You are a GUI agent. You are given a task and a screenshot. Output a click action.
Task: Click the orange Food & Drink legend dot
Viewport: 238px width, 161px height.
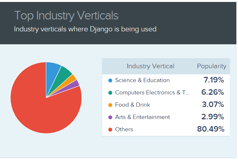pyautogui.click(x=110, y=105)
